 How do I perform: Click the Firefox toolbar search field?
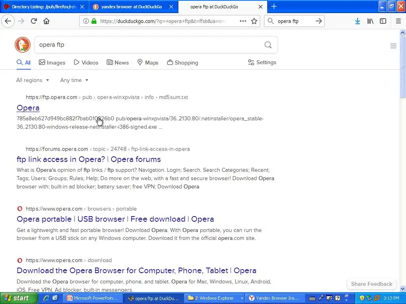coord(294,21)
